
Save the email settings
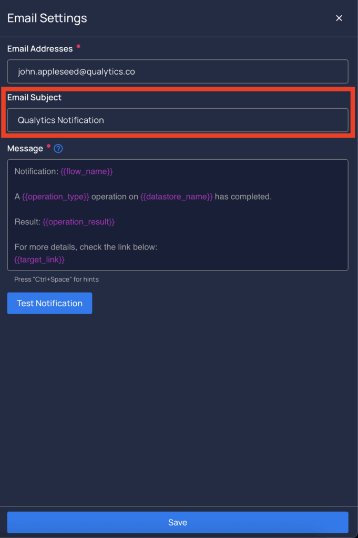[178, 522]
